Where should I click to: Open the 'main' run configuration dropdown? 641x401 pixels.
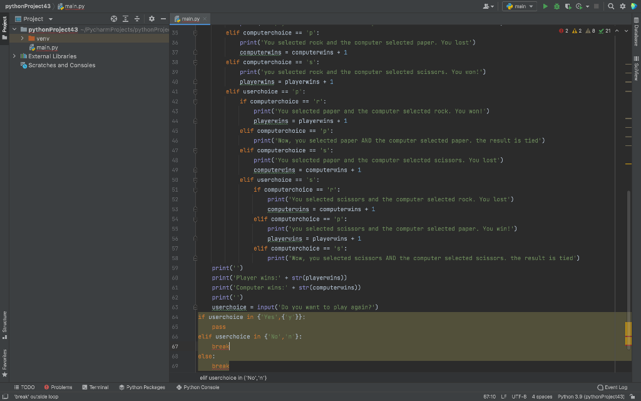[532, 6]
